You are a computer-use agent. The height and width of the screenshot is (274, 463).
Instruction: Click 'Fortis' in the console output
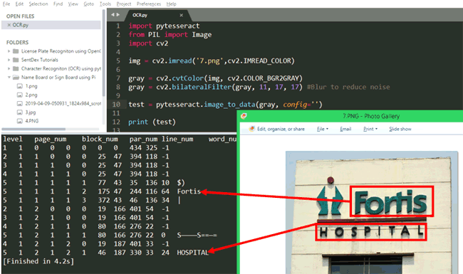189,191
